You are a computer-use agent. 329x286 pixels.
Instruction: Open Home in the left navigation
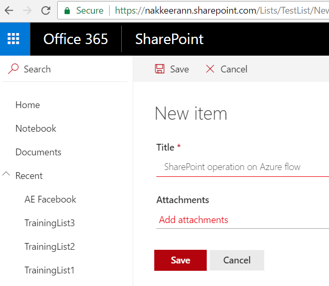[27, 105]
